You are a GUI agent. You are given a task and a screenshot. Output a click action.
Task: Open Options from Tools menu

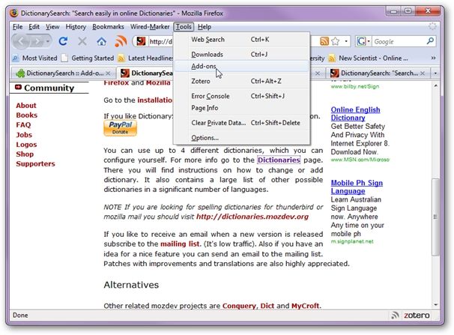pyautogui.click(x=241, y=138)
